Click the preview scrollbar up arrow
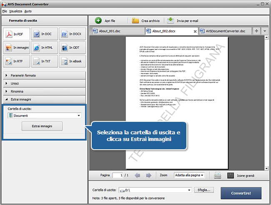This screenshot has height=205, width=271. pos(266,37)
